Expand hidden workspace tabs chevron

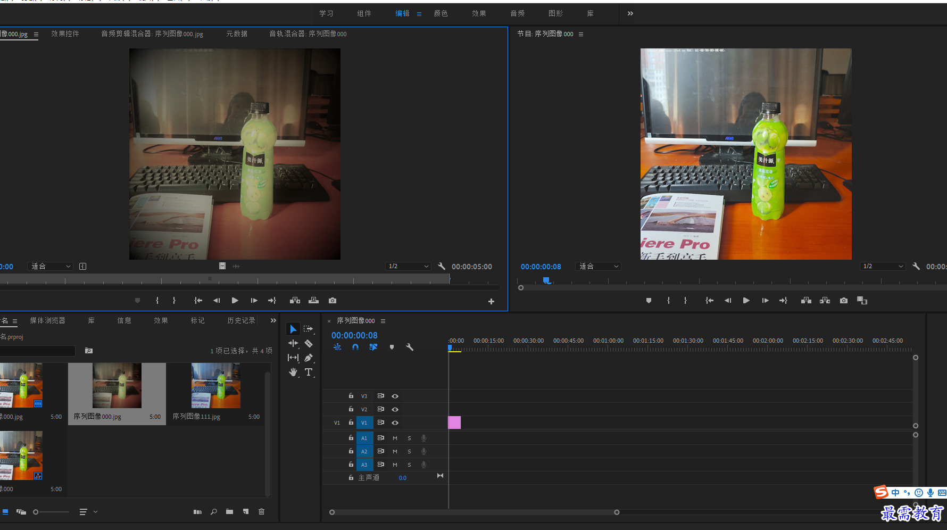tap(630, 13)
